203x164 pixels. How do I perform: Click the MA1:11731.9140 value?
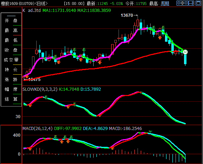click(x=59, y=11)
